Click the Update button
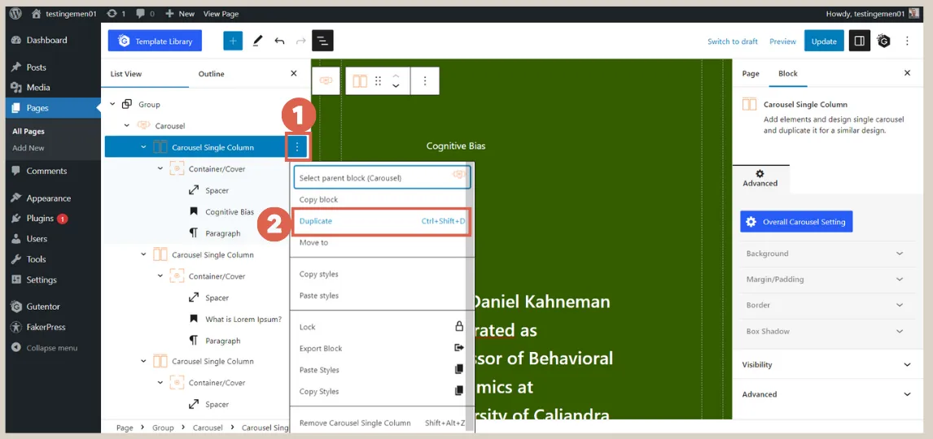The height and width of the screenshot is (439, 933). (824, 41)
